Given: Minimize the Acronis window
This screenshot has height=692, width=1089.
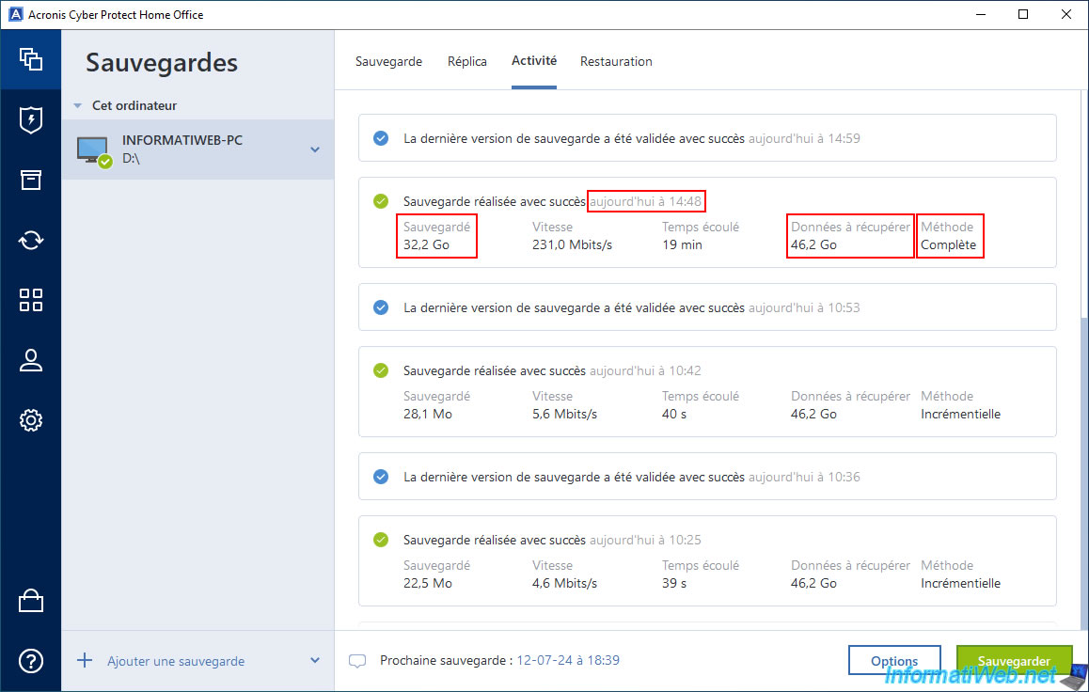Looking at the screenshot, I should (981, 15).
